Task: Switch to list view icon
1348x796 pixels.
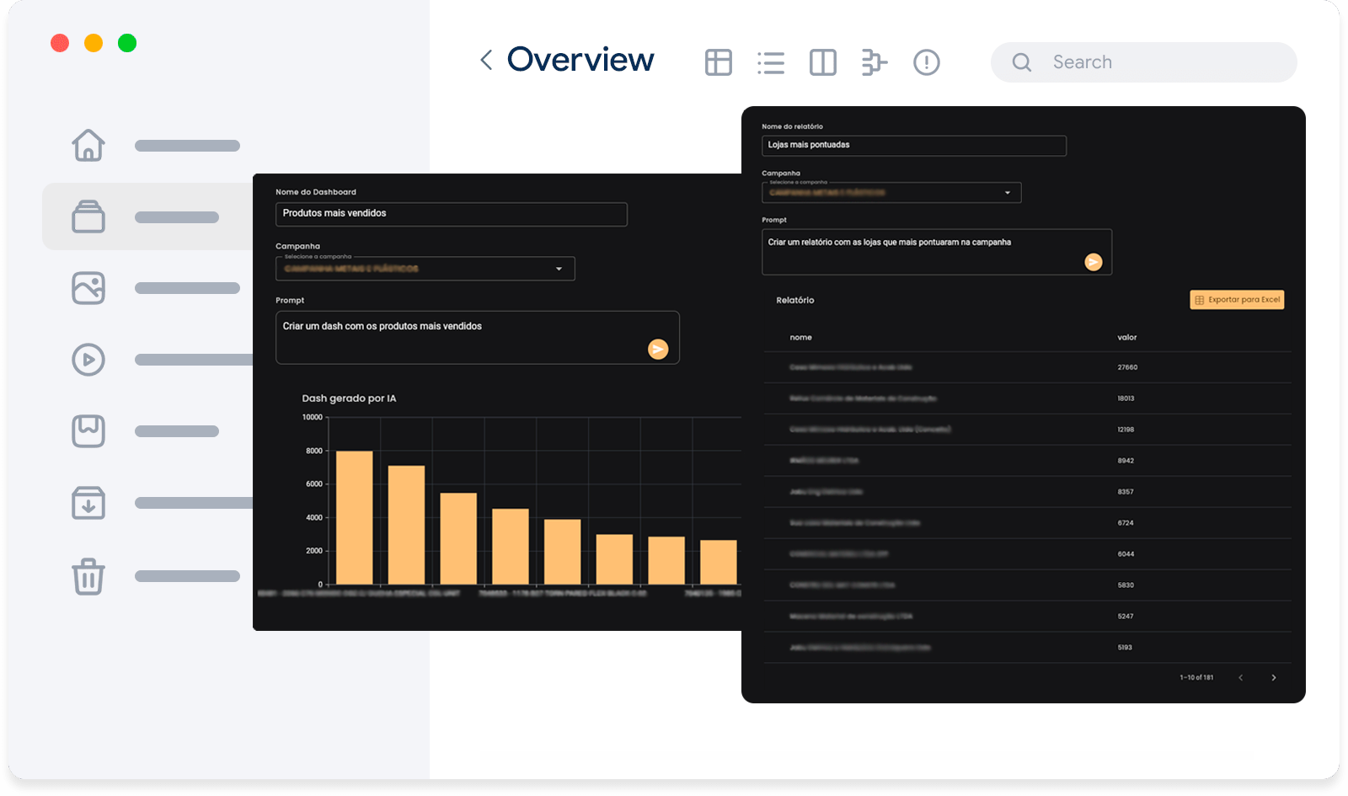Action: point(770,62)
